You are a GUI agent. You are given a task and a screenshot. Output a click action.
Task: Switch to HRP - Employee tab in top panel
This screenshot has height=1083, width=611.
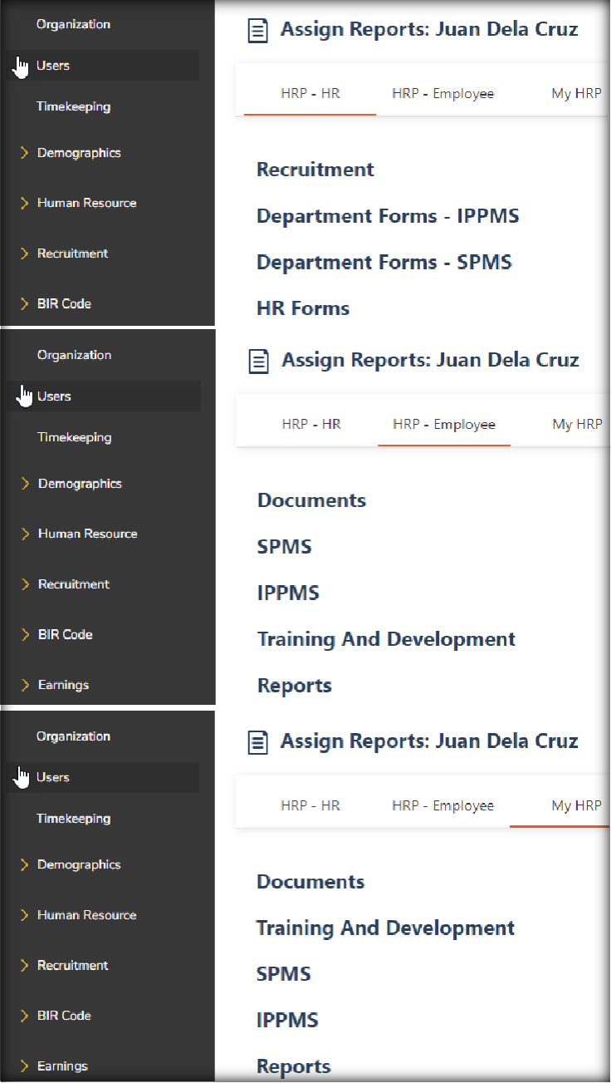pos(442,94)
